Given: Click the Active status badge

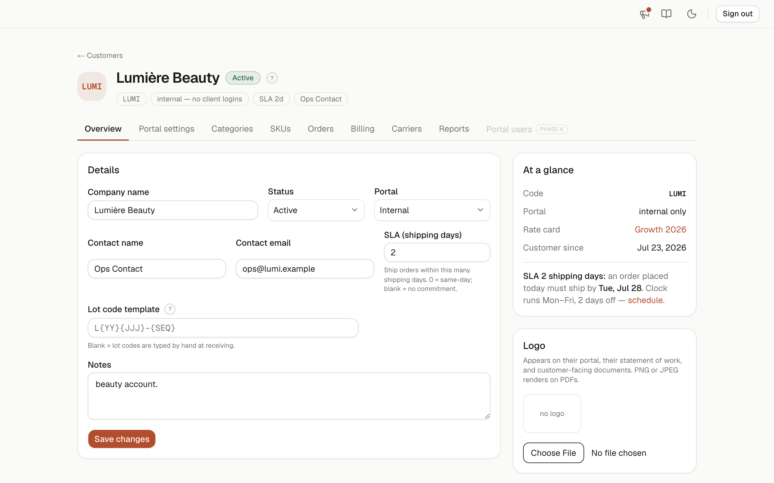Looking at the screenshot, I should (243, 78).
